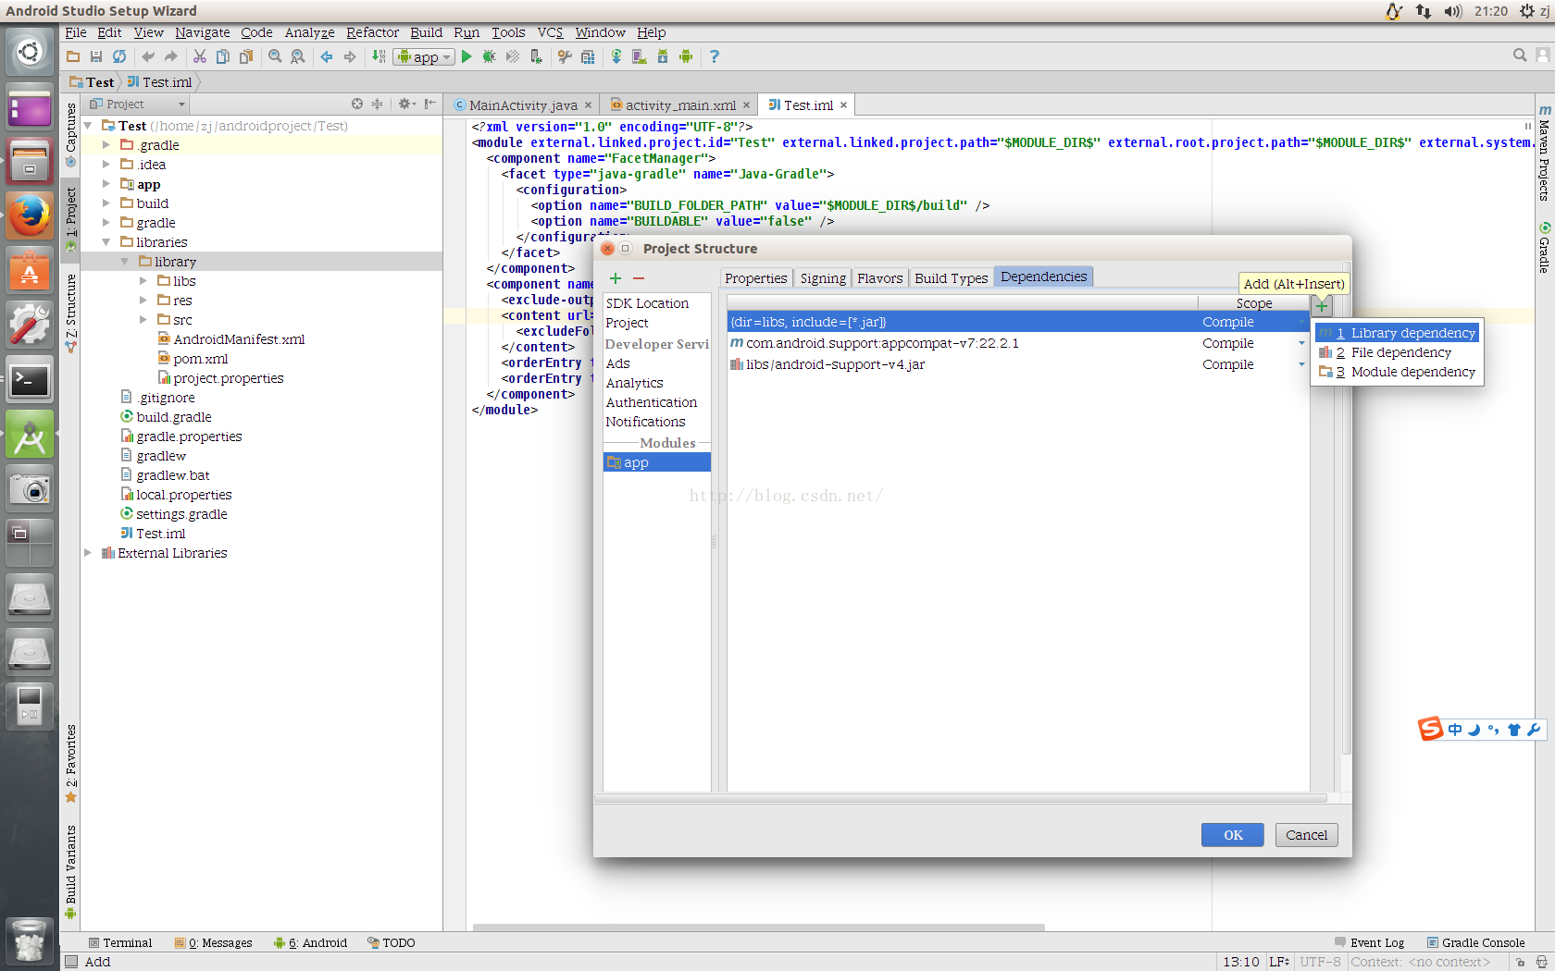Click the Find magnifier icon

coord(275,56)
